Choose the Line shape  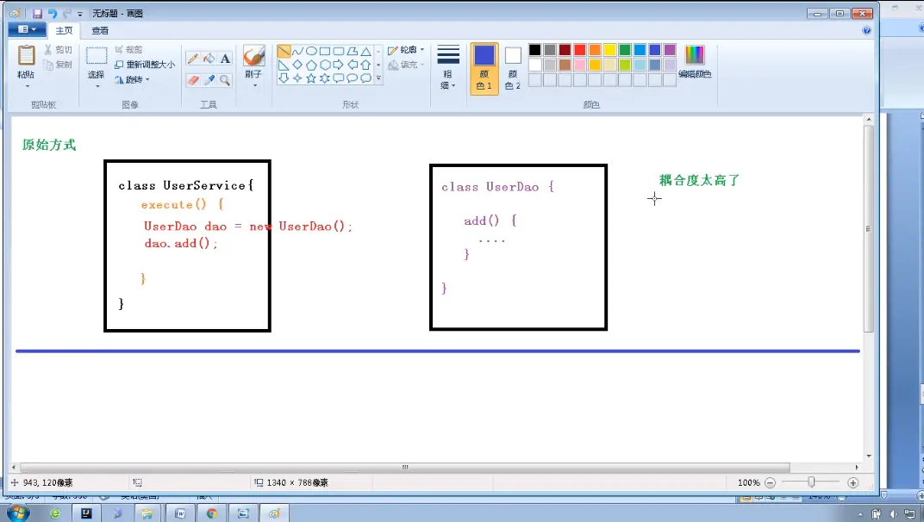tap(284, 52)
